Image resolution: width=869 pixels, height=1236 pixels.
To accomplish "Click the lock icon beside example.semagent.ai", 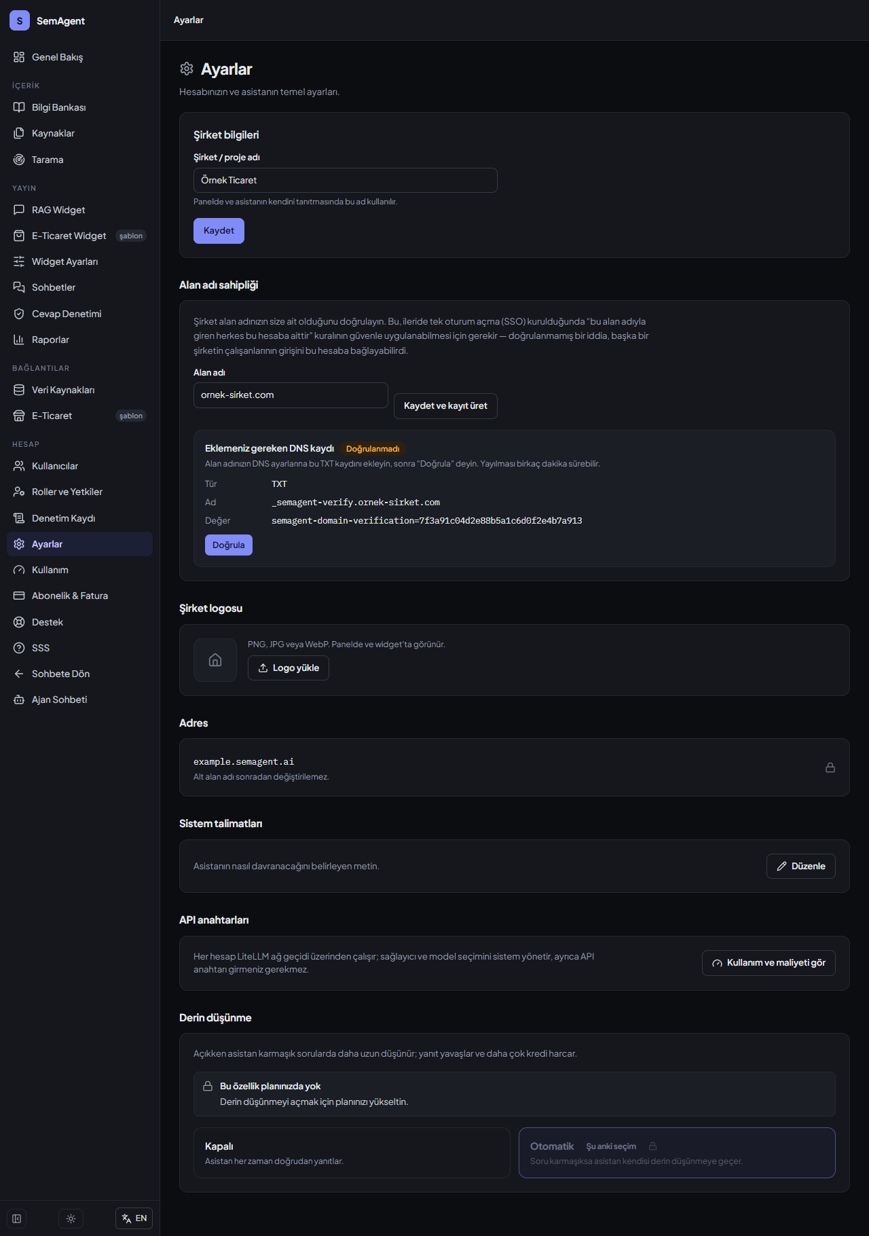I will 830,767.
